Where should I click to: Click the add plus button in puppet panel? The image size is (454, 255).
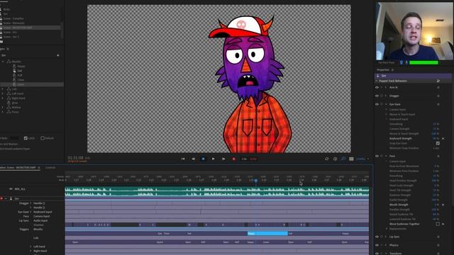pyautogui.click(x=58, y=55)
